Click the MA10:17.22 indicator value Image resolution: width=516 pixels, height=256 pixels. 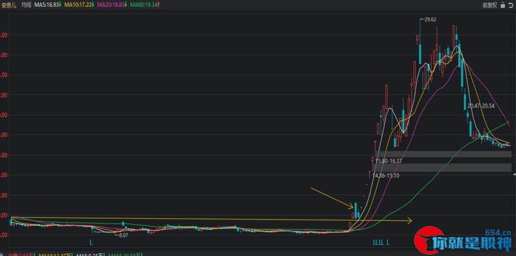79,5
